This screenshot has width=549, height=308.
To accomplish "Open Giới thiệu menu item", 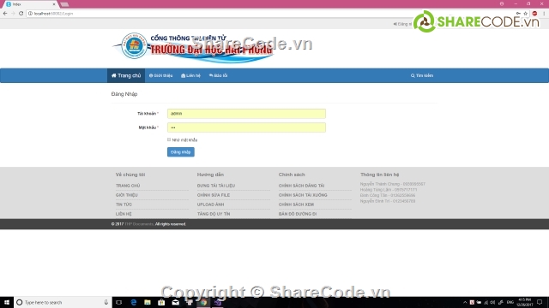I will [x=160, y=75].
